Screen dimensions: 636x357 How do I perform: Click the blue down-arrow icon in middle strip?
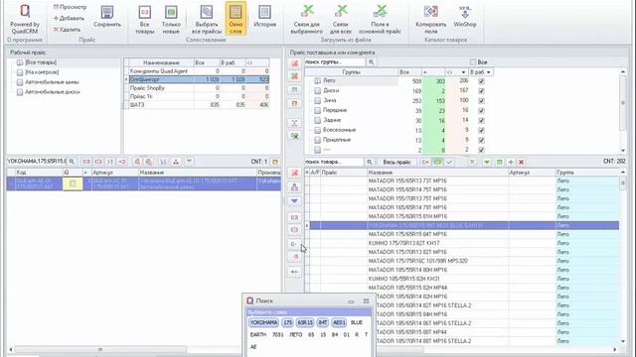click(x=295, y=200)
